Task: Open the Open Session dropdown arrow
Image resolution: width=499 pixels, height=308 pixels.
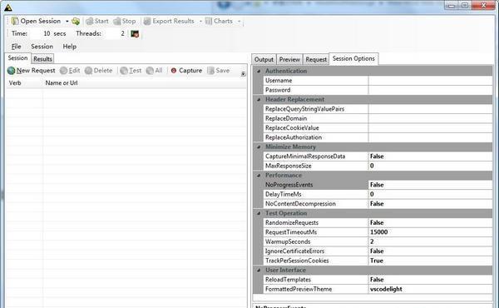Action: pyautogui.click(x=67, y=22)
